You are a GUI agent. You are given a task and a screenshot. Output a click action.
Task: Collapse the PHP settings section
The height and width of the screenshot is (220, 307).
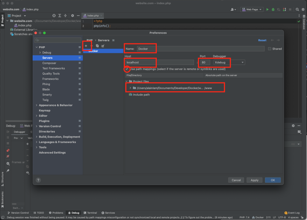[x=37, y=47]
